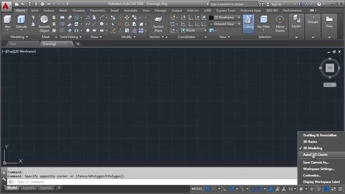Click the Help question mark icon

coord(319,4)
